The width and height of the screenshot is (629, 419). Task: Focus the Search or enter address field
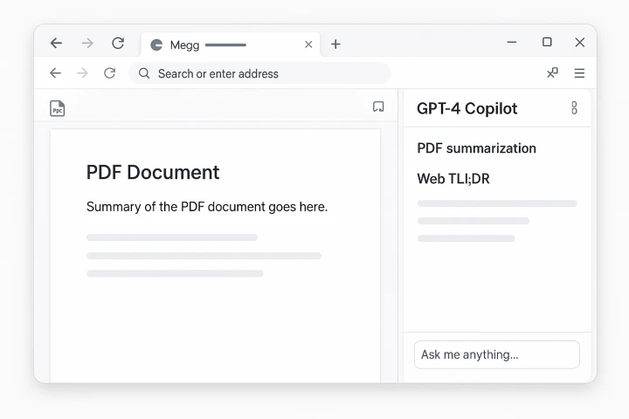click(259, 73)
